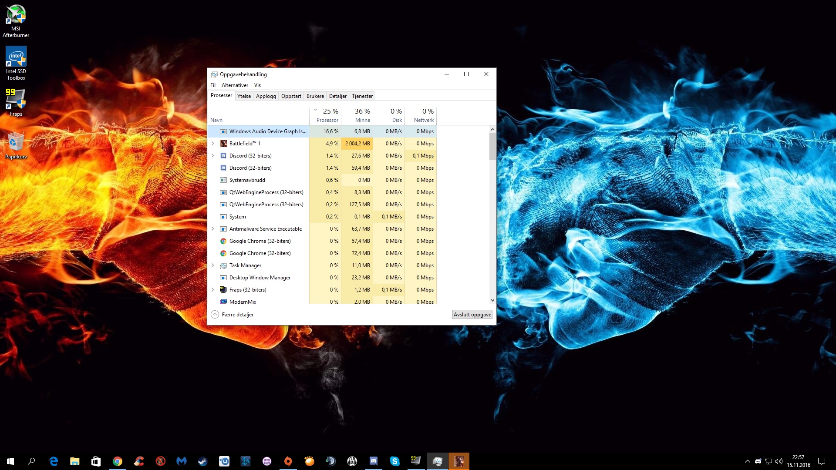Switch to the Ytelse tab
Image resolution: width=836 pixels, height=470 pixels.
tap(244, 96)
